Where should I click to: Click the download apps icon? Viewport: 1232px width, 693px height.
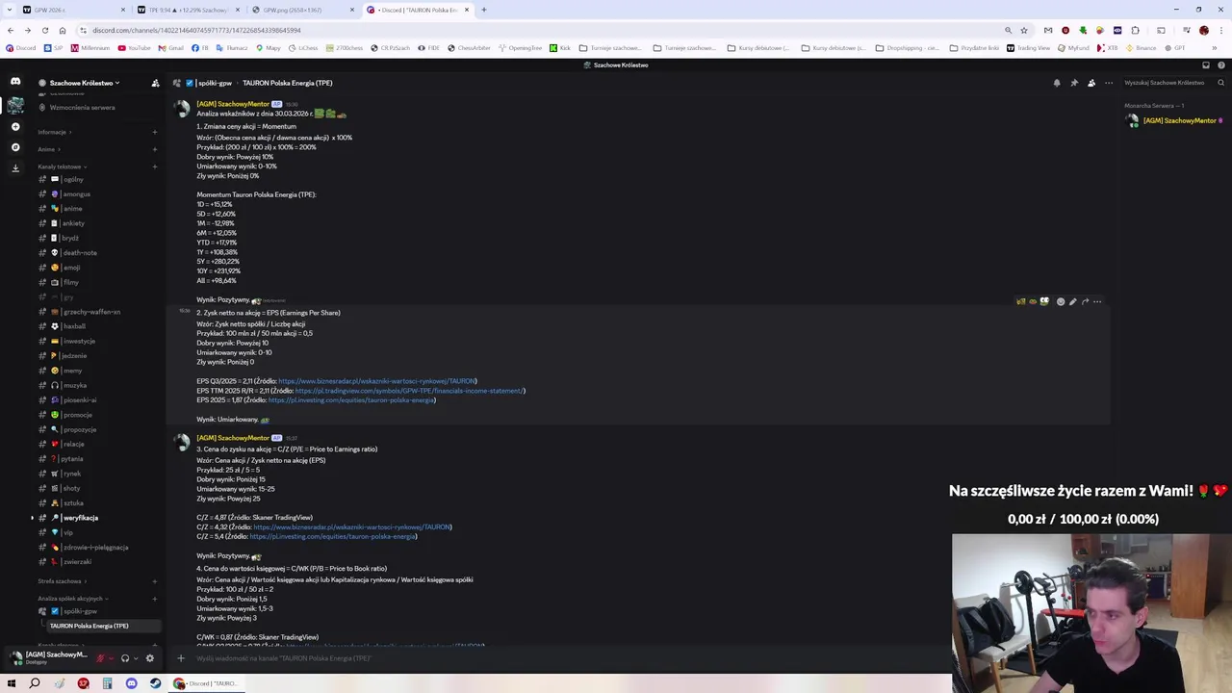[15, 167]
